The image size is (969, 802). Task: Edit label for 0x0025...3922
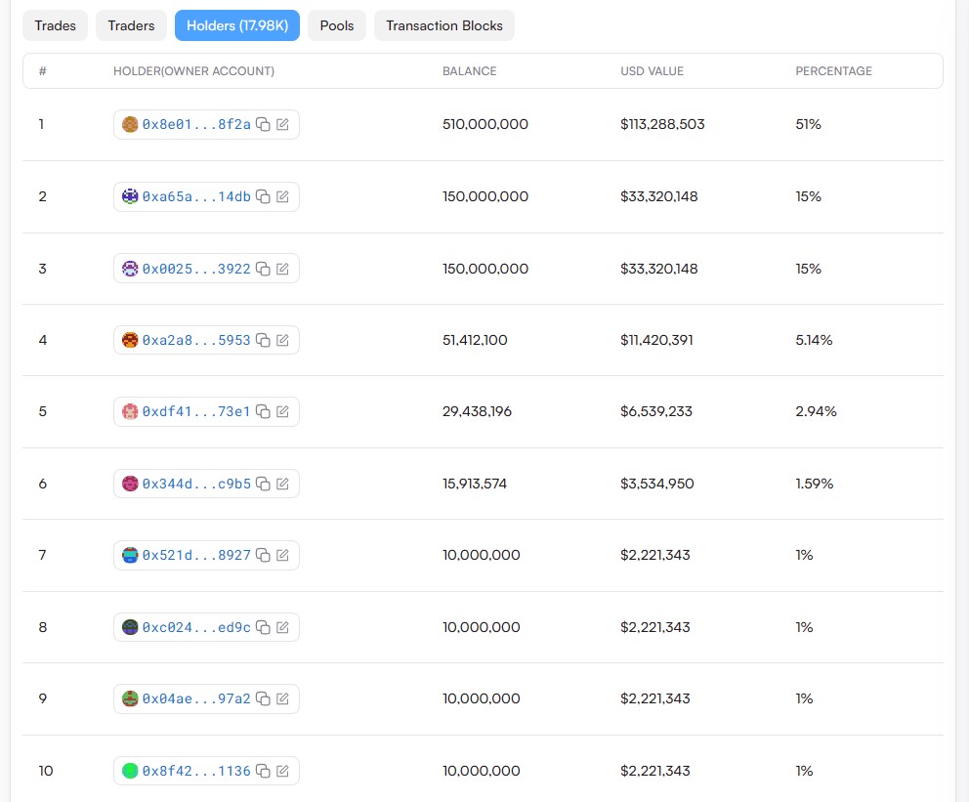(282, 269)
